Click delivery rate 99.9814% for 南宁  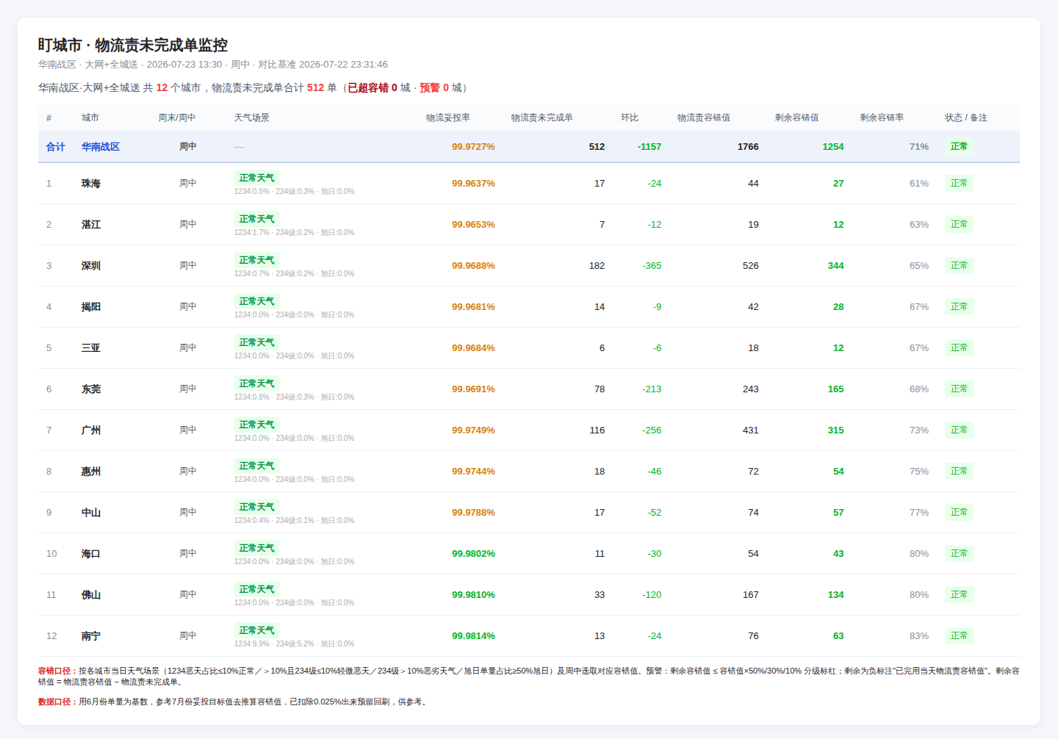pyautogui.click(x=473, y=636)
